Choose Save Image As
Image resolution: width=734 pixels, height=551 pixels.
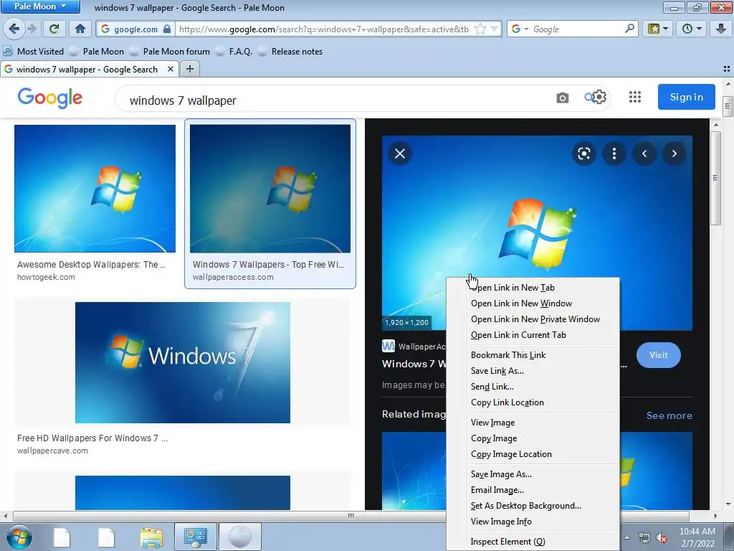tap(533, 474)
